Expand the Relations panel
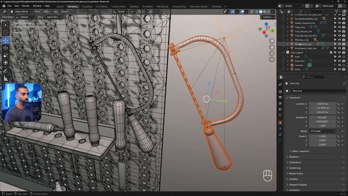 tap(288, 157)
